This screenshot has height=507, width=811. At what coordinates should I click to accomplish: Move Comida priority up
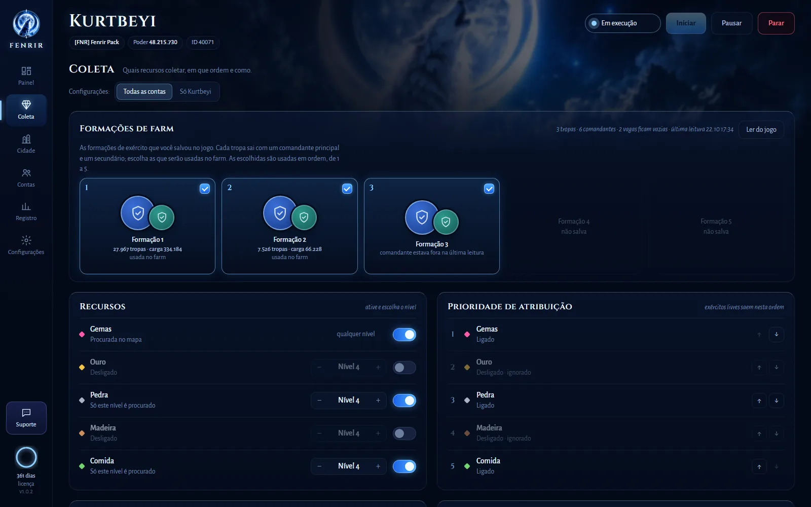(759, 466)
